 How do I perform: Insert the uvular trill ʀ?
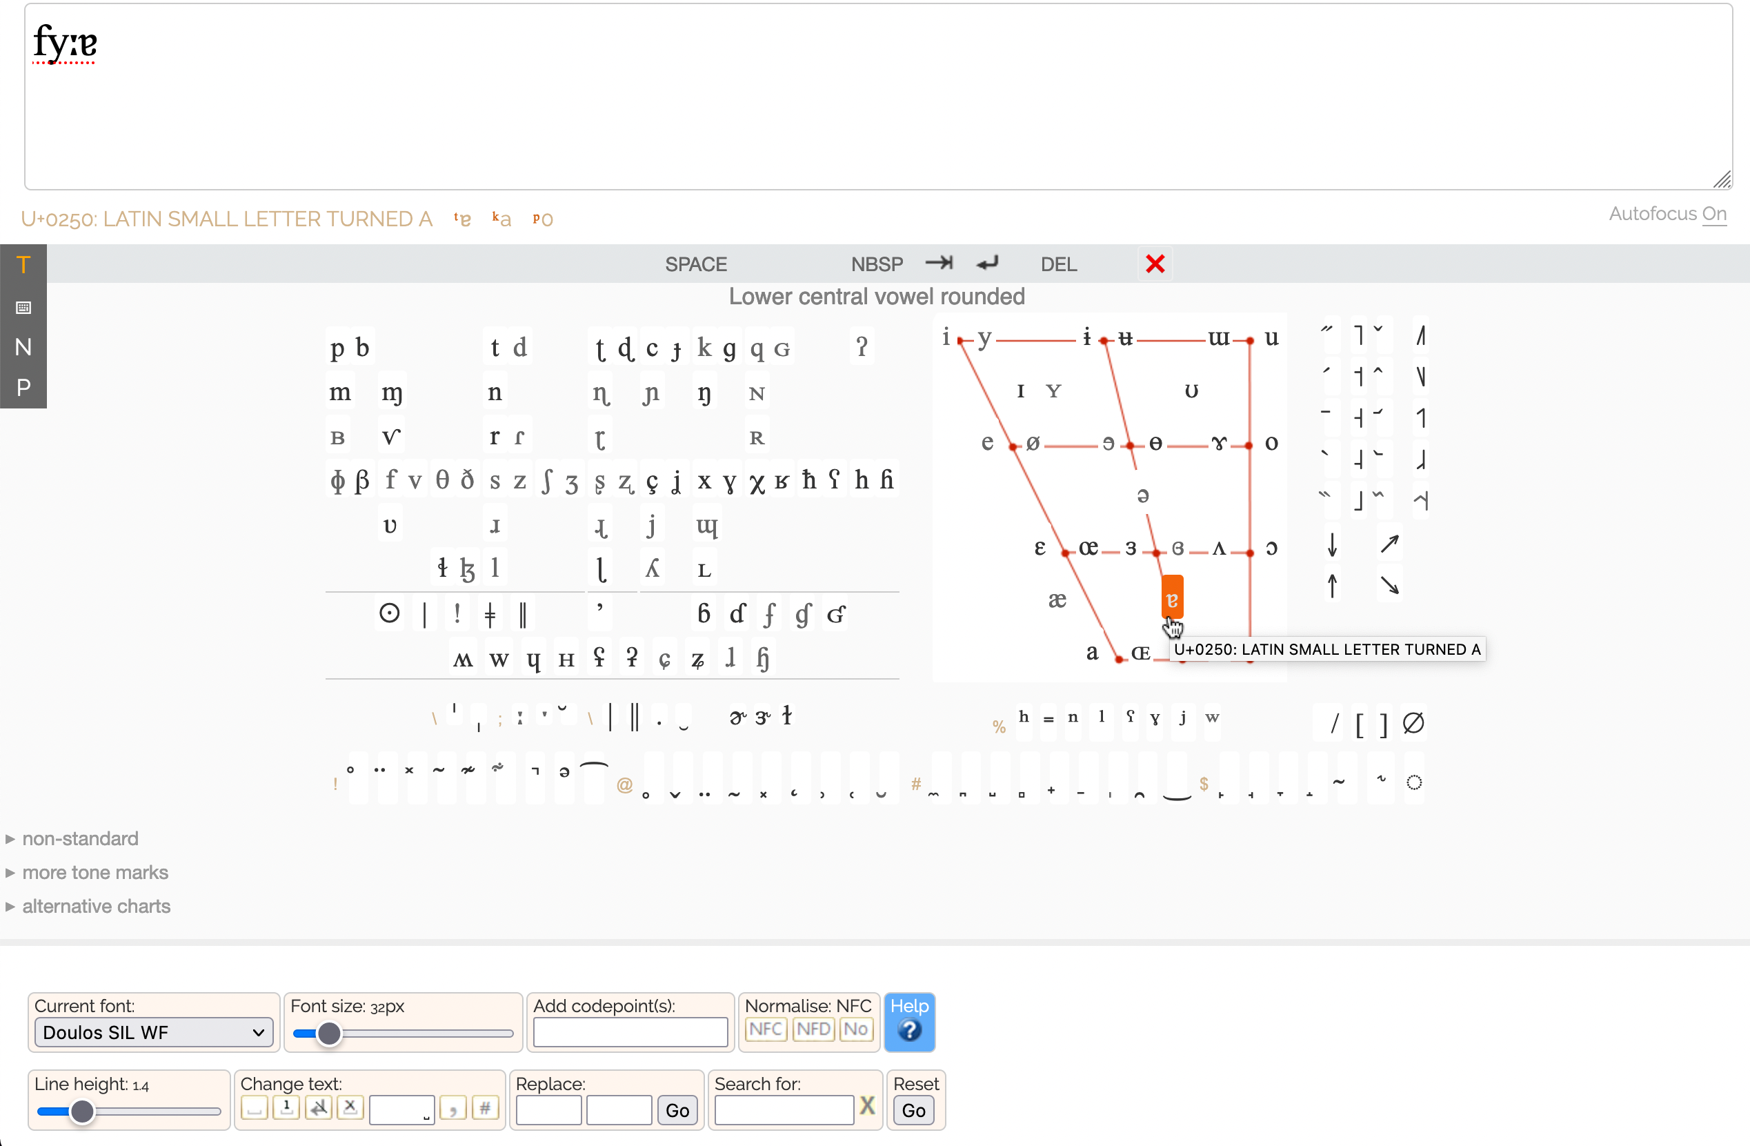[757, 437]
